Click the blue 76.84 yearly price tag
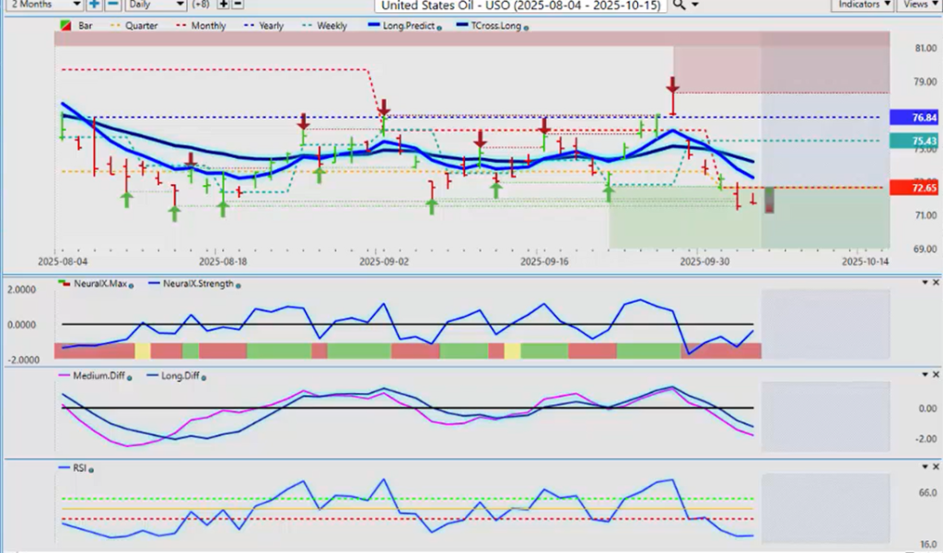This screenshot has width=943, height=553. (x=914, y=118)
